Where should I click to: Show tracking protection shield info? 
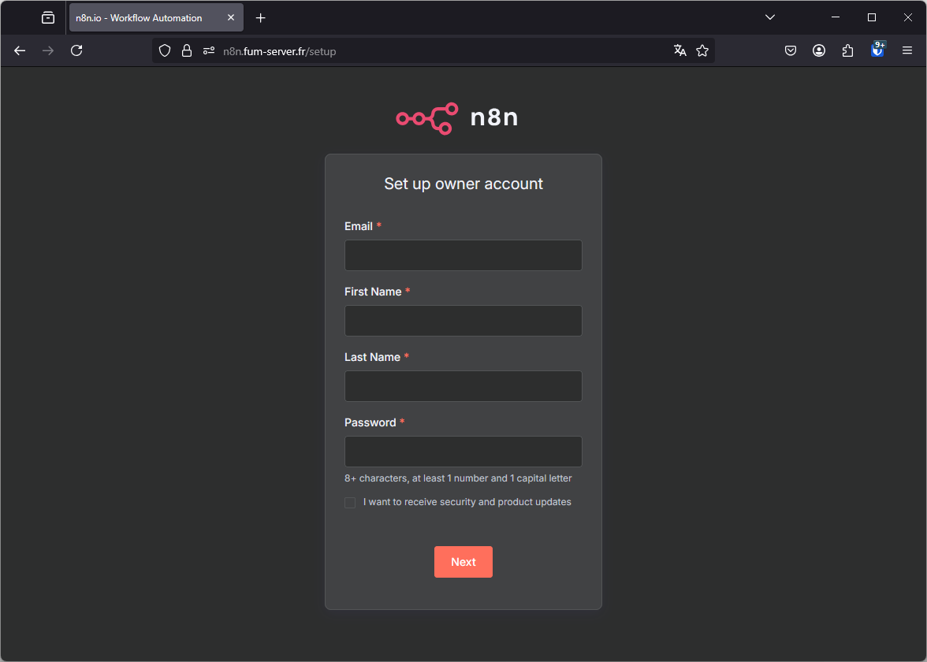[x=165, y=50]
